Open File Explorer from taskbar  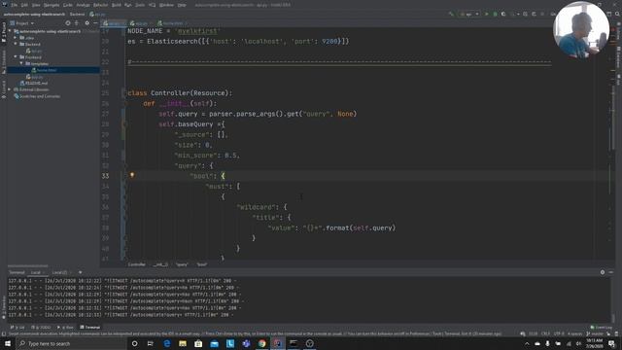pos(183,343)
